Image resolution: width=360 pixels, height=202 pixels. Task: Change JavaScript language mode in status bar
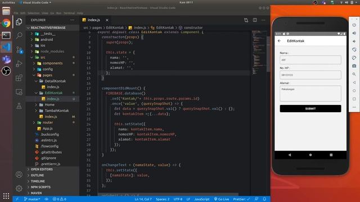tap(202, 199)
